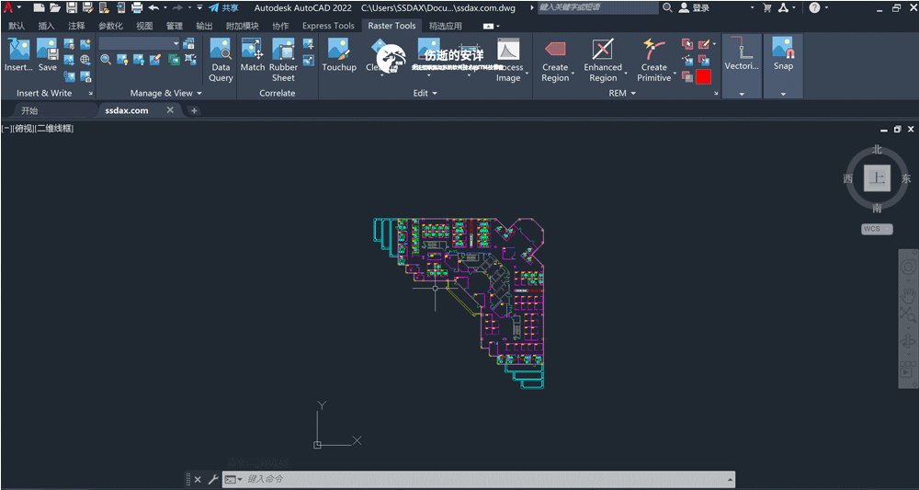This screenshot has width=919, height=490.
Task: Click the camera image icon in Insert & Write
Action: (x=85, y=76)
